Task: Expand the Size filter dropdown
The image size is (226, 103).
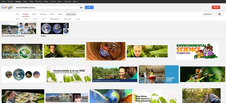Action: click(x=18, y=19)
